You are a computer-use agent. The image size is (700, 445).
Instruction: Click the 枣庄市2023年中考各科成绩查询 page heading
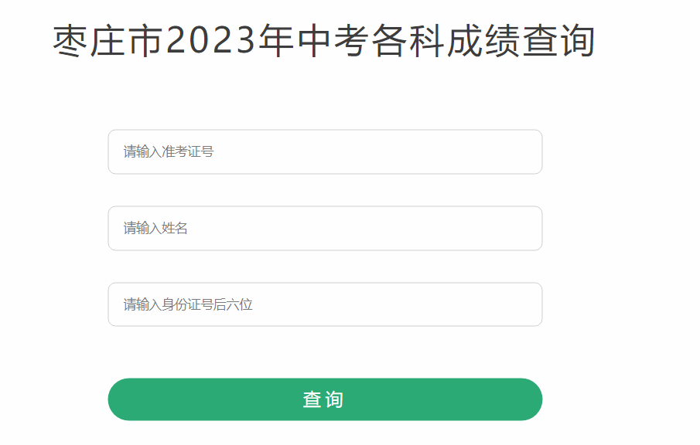pos(324,41)
